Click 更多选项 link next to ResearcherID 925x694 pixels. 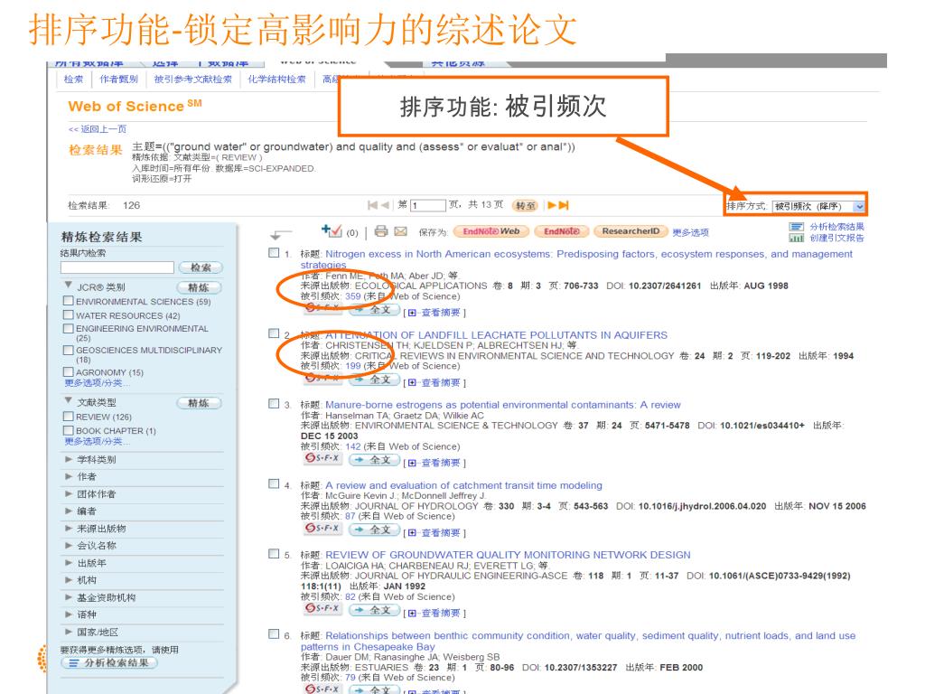coord(691,232)
